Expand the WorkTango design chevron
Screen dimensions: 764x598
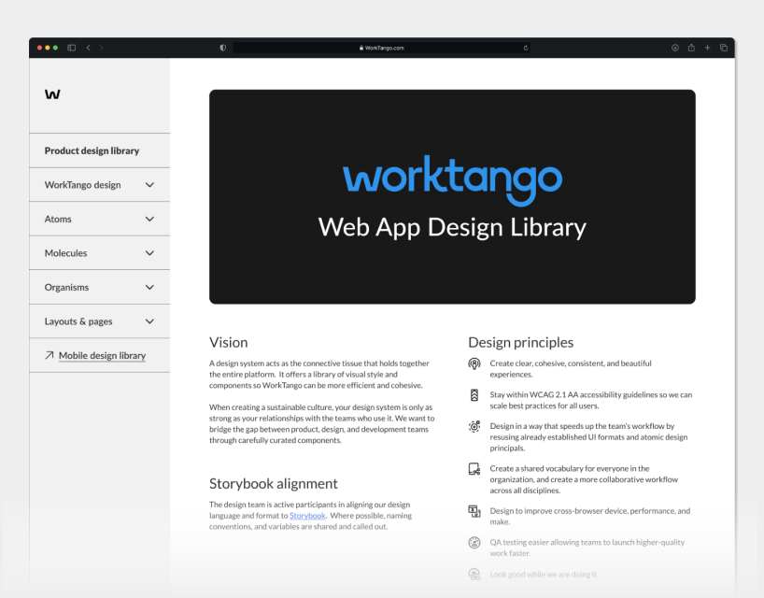click(x=149, y=185)
